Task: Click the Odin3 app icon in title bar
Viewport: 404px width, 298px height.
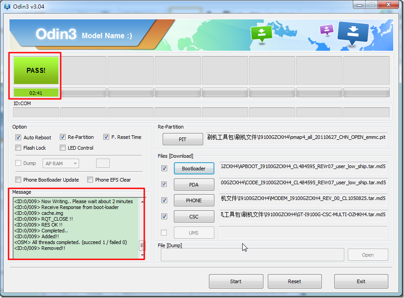Action: [7, 6]
